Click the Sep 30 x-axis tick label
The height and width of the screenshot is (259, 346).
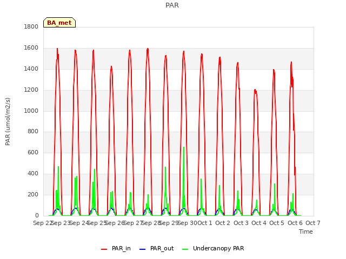click(188, 223)
